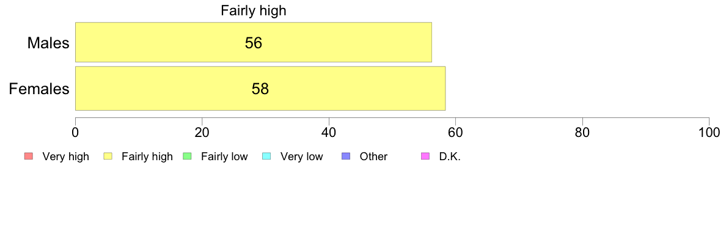Screen dimensions: 726x225
Task: Click the value 58 in Females bar
Action: [x=260, y=89]
